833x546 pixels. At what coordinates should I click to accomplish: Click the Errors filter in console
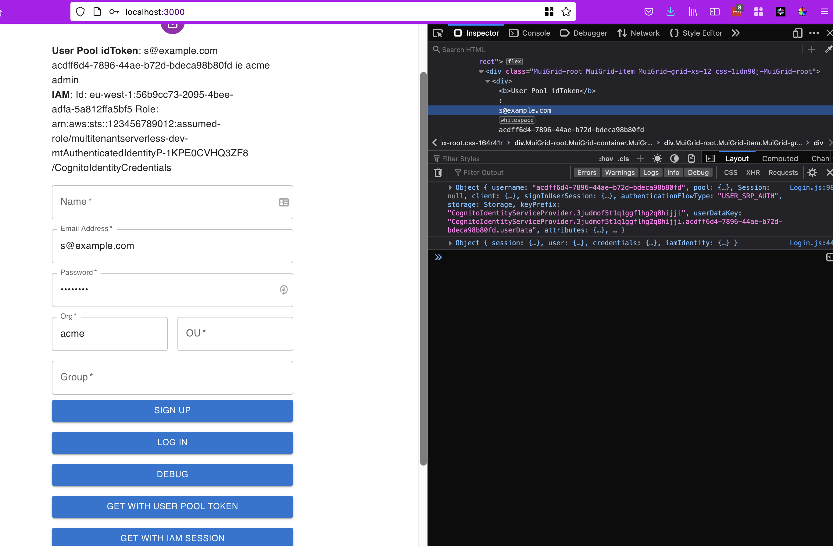(587, 172)
